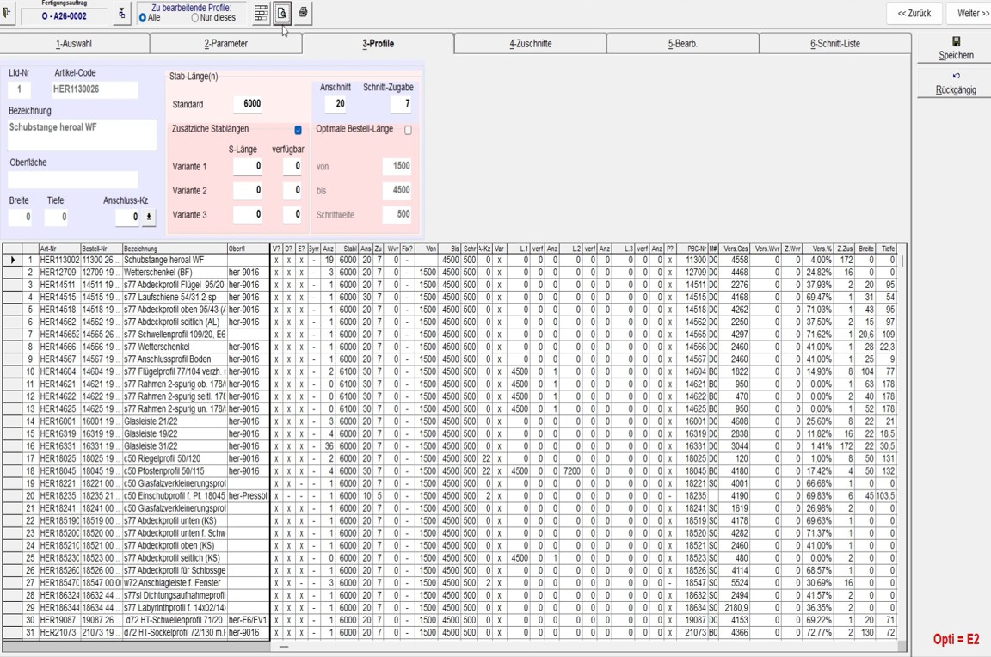This screenshot has height=657, width=991.
Task: Click the Standard Stab-Länge input field
Action: (x=238, y=104)
